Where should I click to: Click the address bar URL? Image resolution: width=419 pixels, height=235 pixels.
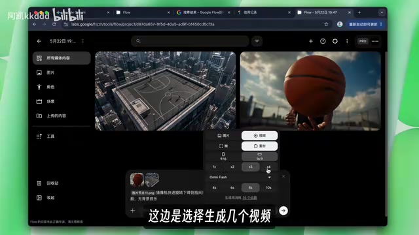pos(143,24)
